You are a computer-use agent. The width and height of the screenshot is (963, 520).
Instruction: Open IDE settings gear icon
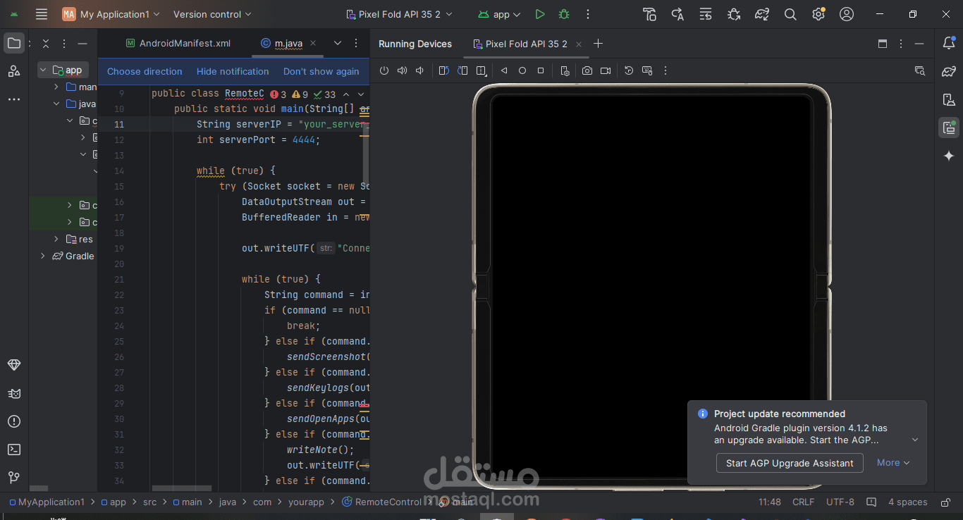click(818, 14)
